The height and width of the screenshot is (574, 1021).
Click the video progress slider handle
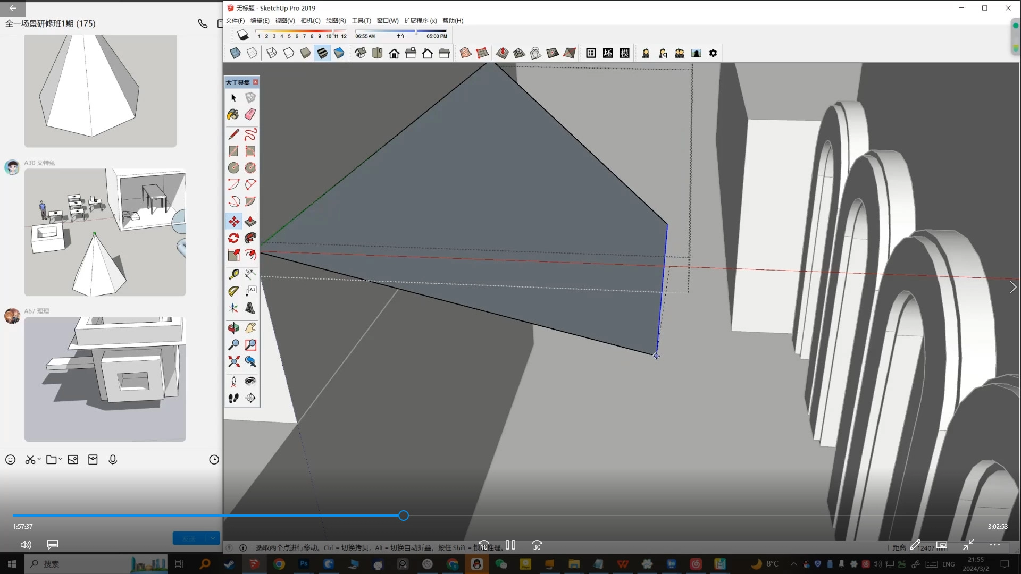[x=404, y=516]
